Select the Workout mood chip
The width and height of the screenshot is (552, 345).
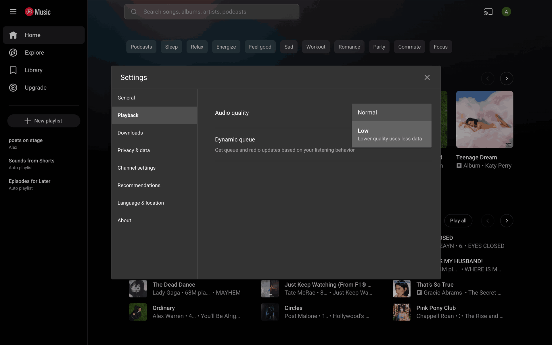(316, 47)
